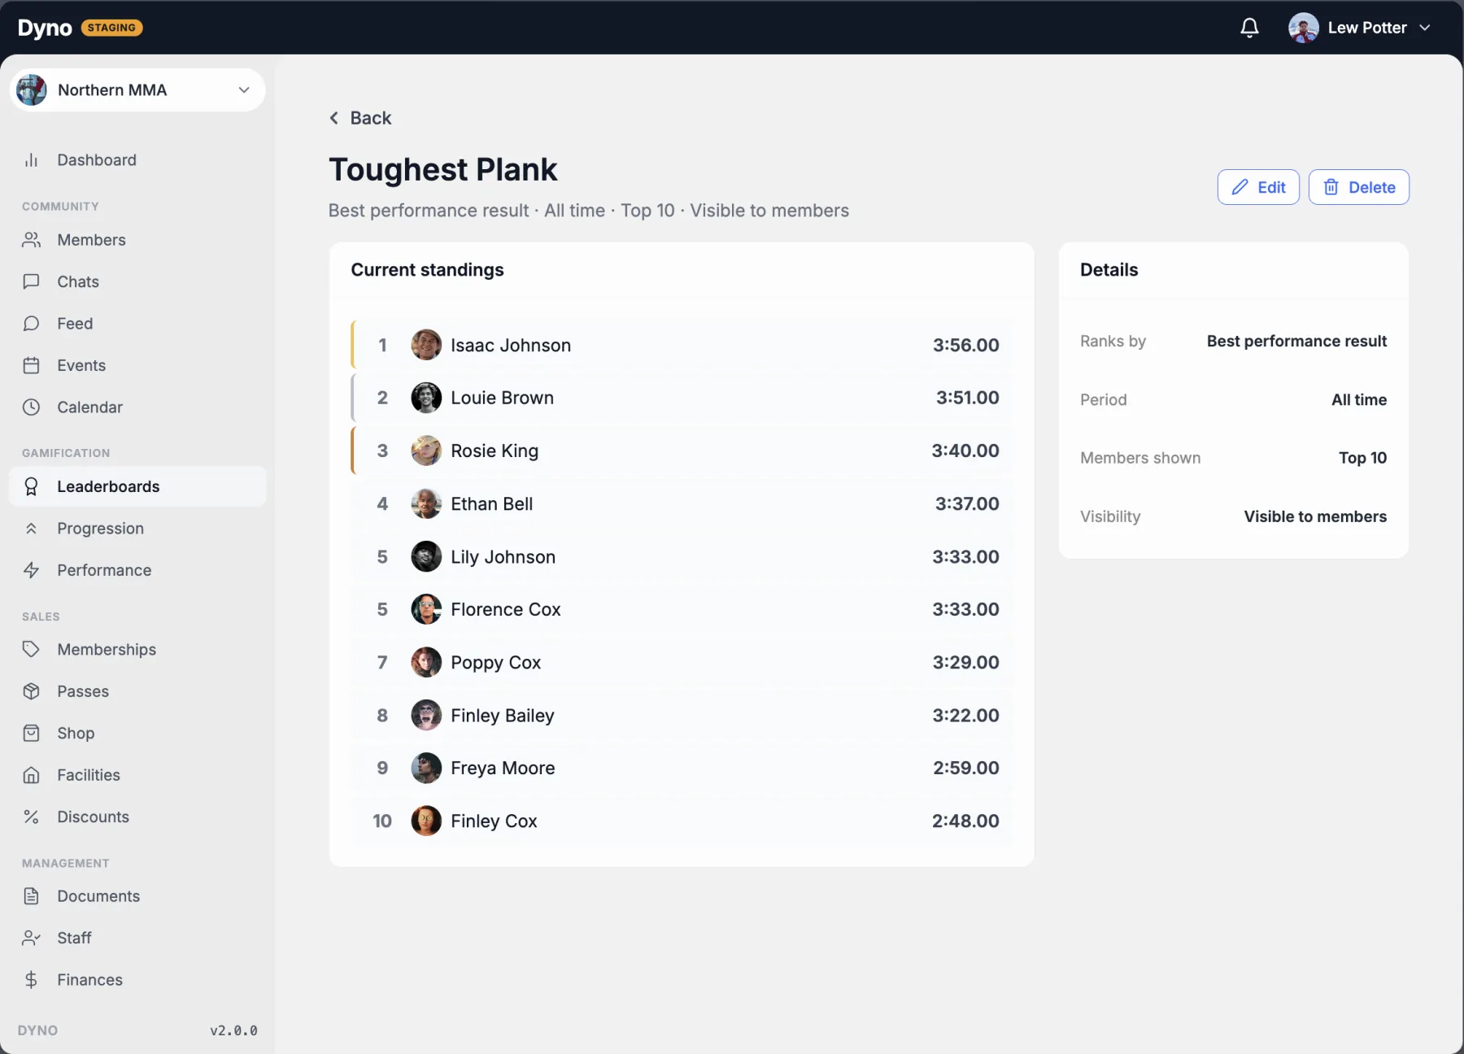The image size is (1464, 1054).
Task: Click Freya Moore's time 2:59.00
Action: pos(966,768)
